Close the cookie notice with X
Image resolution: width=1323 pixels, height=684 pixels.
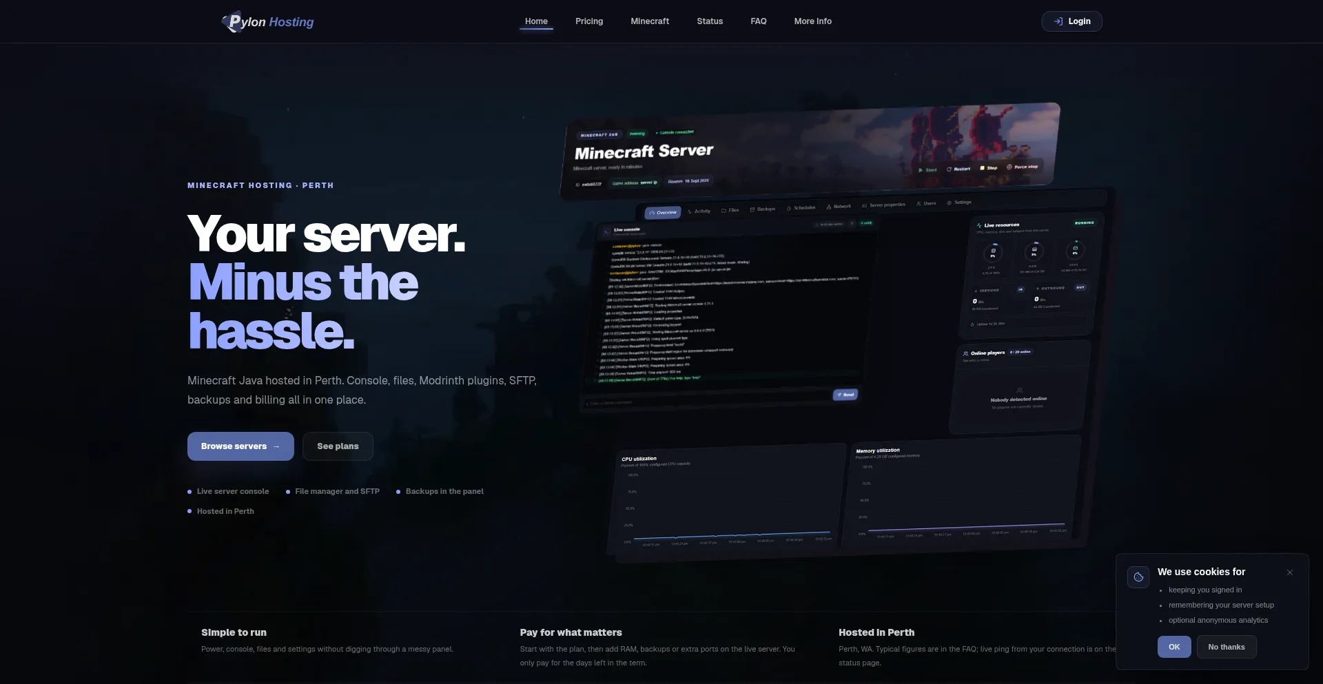1290,572
